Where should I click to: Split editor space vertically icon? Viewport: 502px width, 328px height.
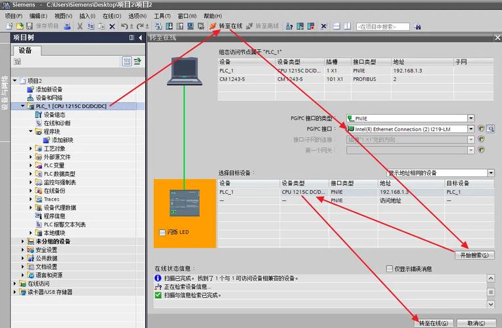coord(348,26)
